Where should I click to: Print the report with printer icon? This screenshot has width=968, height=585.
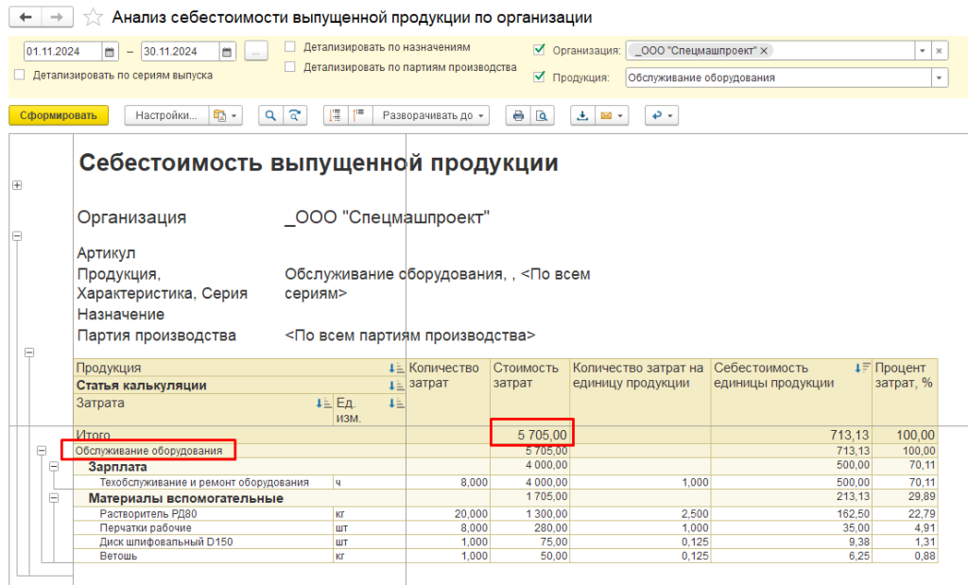[x=518, y=115]
